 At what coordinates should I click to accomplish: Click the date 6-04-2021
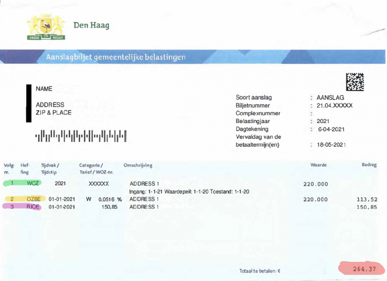tap(331, 129)
